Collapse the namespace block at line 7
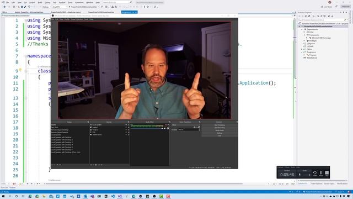The height and width of the screenshot is (199, 353). [x=26, y=56]
